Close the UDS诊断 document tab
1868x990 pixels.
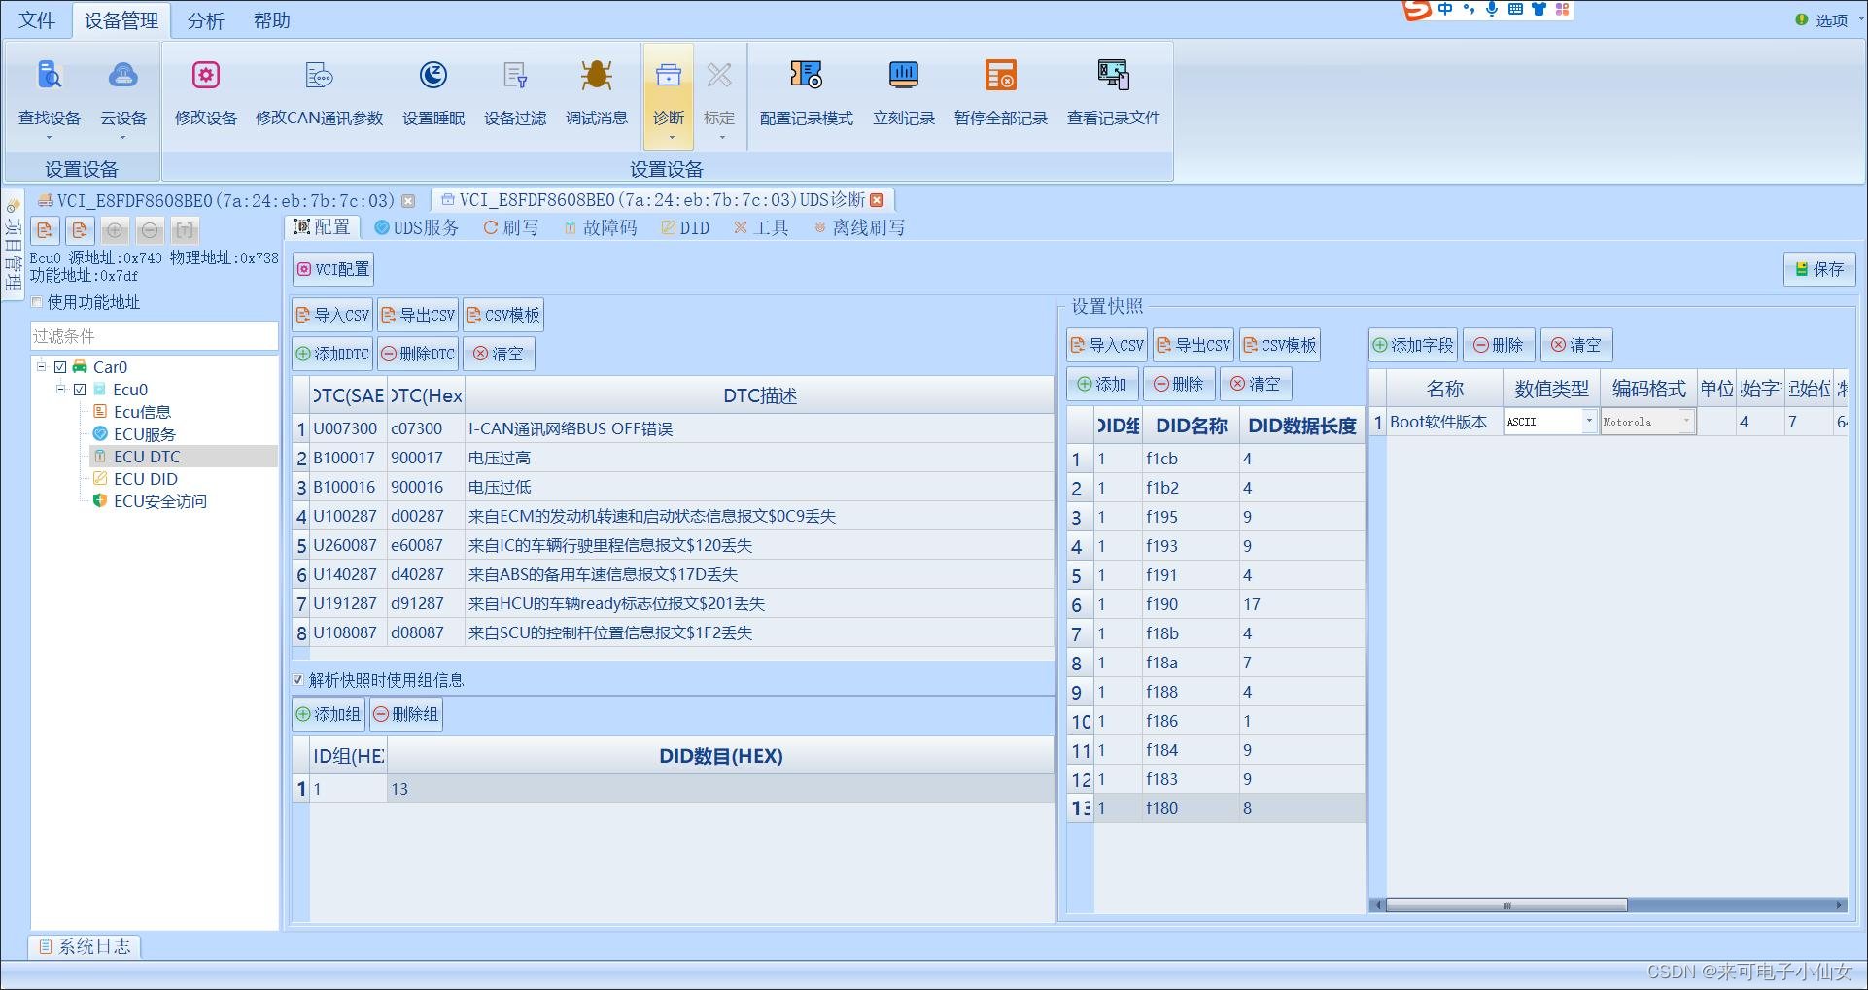pos(877,200)
